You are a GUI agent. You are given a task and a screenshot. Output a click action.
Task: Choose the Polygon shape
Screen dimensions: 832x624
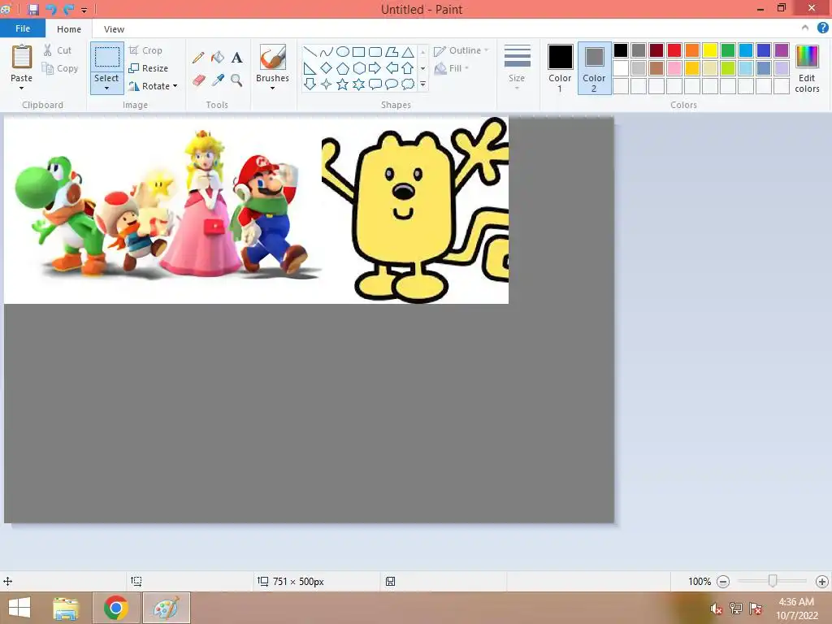(392, 51)
